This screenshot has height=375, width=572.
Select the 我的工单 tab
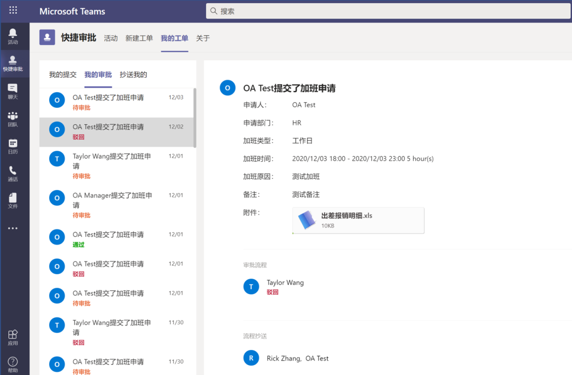click(174, 38)
